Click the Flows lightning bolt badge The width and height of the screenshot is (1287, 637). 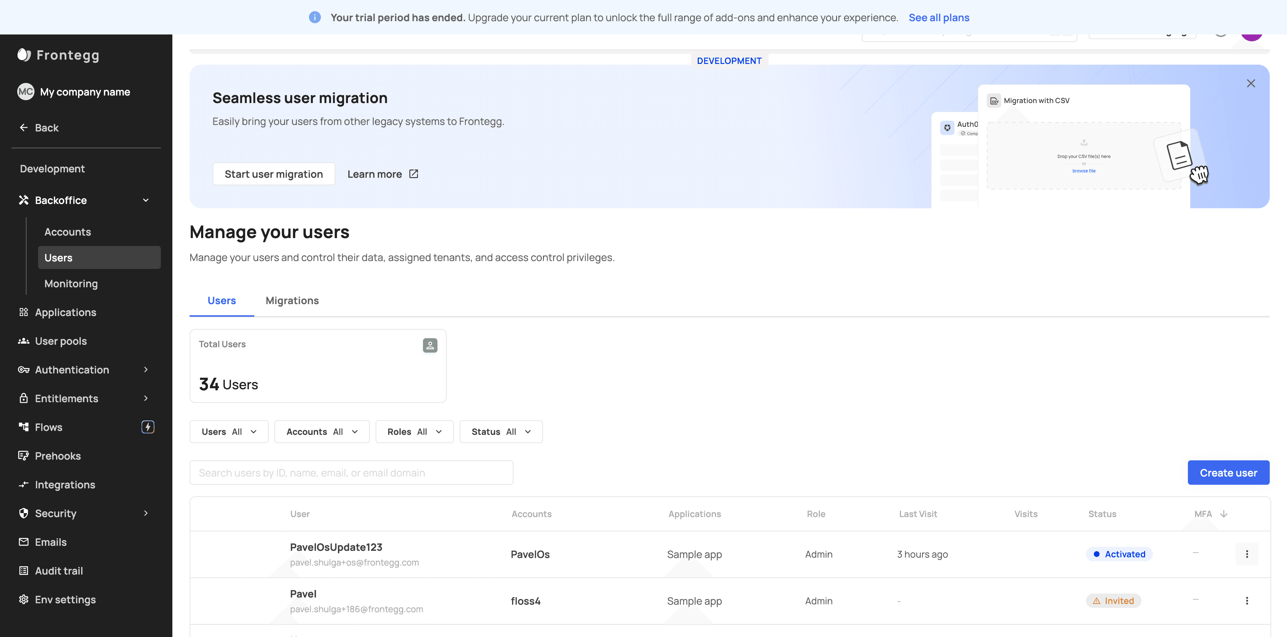[x=148, y=427]
